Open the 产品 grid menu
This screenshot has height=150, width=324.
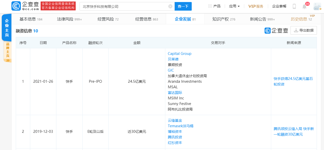[x=214, y=6]
